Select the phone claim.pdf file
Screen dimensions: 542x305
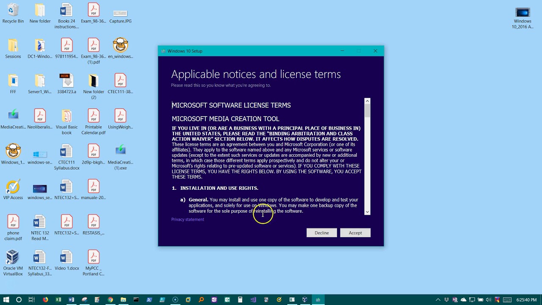[x=13, y=227]
